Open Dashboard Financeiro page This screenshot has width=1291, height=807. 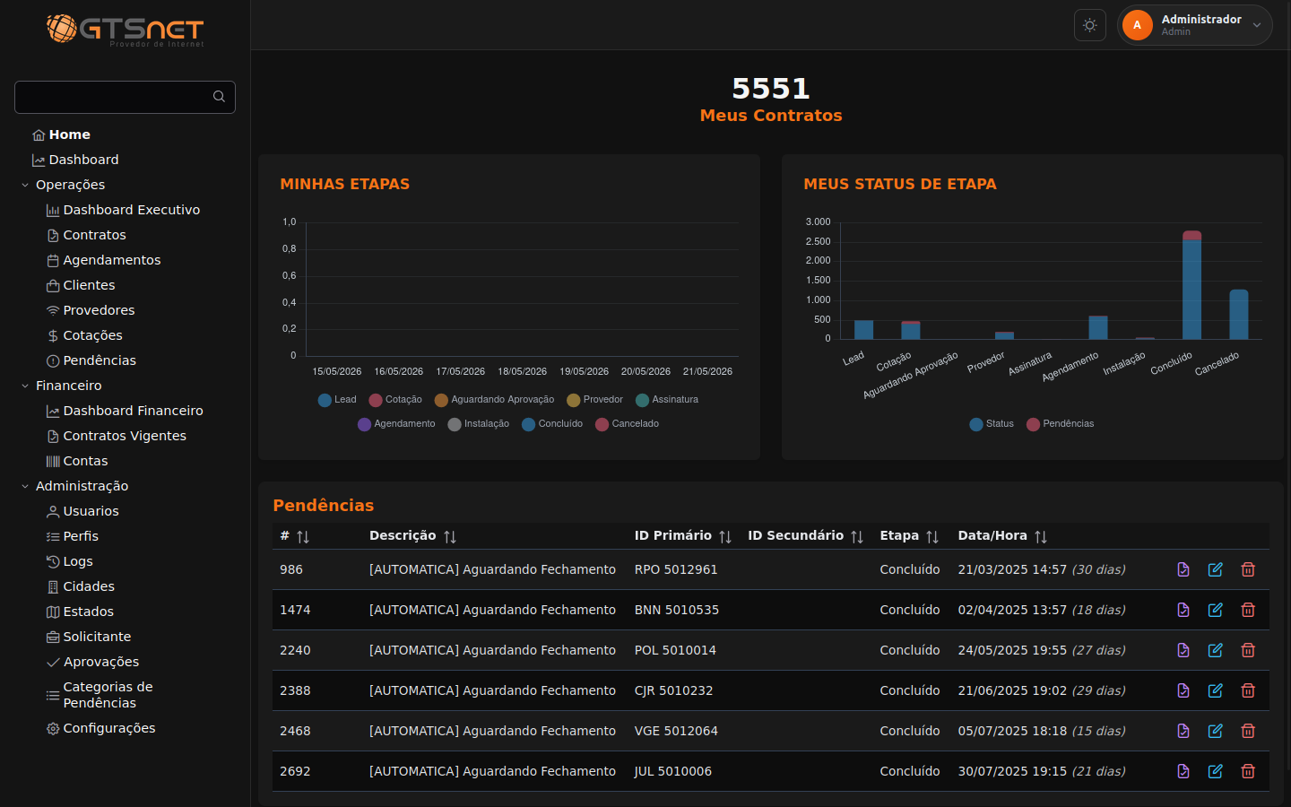click(x=125, y=411)
